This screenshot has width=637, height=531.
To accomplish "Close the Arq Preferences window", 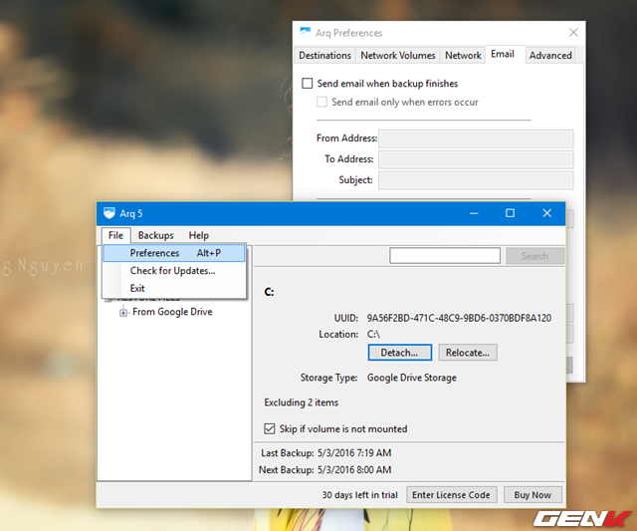I will 573,33.
